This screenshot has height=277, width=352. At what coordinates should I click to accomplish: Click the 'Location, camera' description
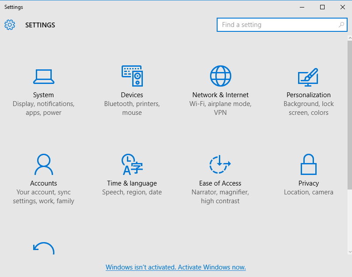coord(309,192)
